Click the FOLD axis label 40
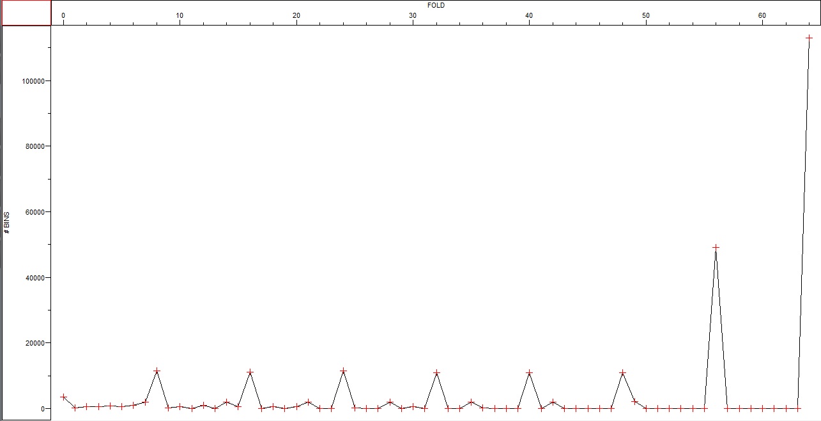The image size is (821, 421). [529, 15]
